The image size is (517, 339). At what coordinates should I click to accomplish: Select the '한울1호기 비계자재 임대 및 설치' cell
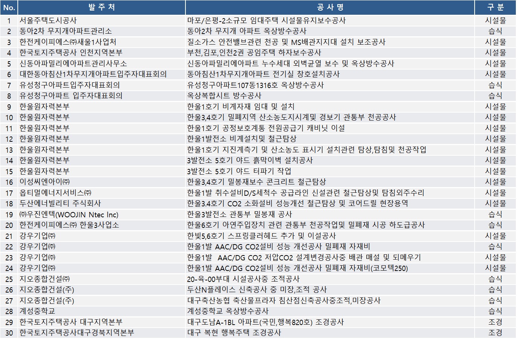coord(241,107)
